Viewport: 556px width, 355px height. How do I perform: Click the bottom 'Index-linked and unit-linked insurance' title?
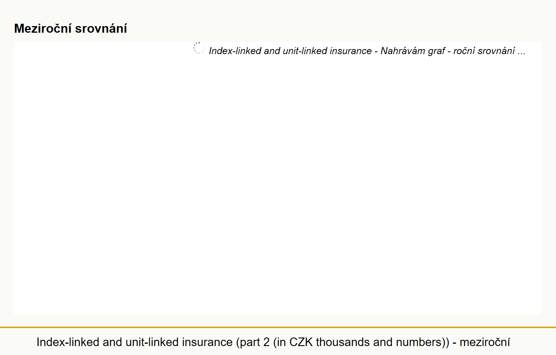point(135,342)
